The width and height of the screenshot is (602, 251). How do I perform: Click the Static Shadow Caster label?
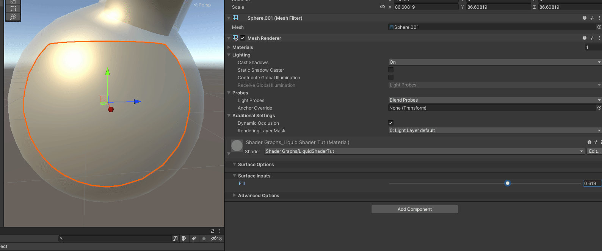(x=261, y=70)
